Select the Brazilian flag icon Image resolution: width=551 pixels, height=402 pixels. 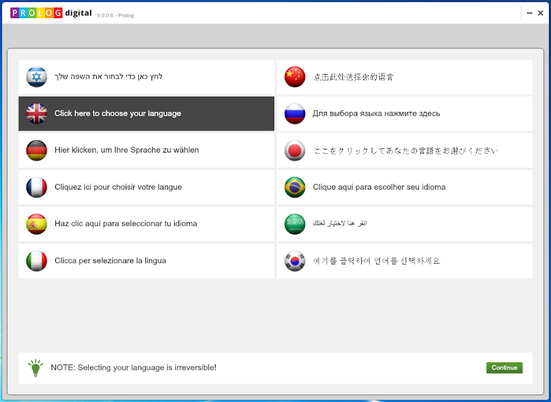(295, 187)
